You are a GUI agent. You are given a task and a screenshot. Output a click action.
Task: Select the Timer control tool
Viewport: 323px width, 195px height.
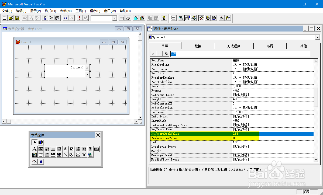point(41,155)
